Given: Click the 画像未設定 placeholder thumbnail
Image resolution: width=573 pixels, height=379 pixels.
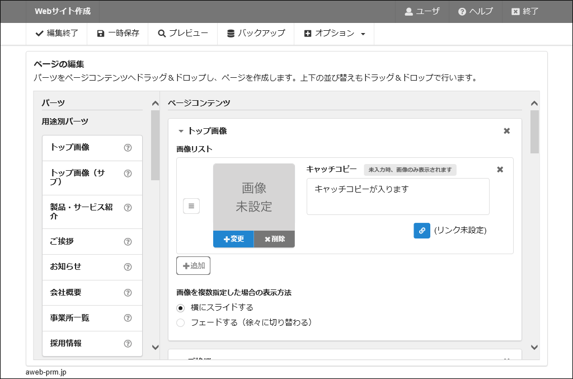Looking at the screenshot, I should [x=253, y=197].
